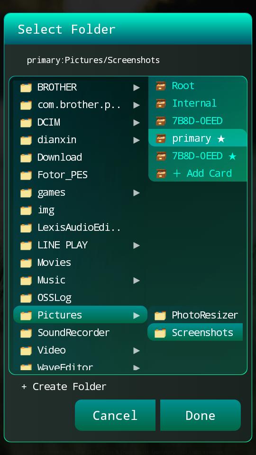Select starred primary storage entry
This screenshot has height=455, width=256.
[198, 138]
